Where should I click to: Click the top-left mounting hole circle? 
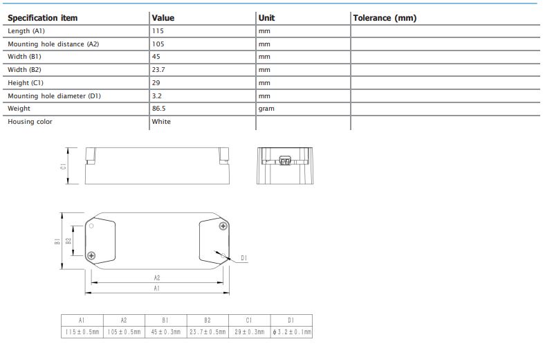[x=91, y=226]
